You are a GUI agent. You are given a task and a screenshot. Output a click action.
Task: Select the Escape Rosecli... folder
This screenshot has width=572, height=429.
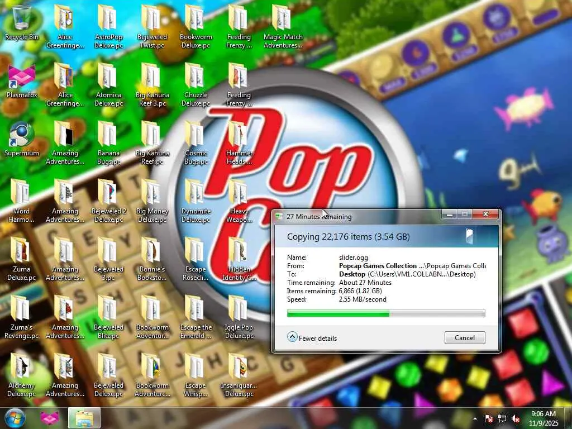[196, 259]
